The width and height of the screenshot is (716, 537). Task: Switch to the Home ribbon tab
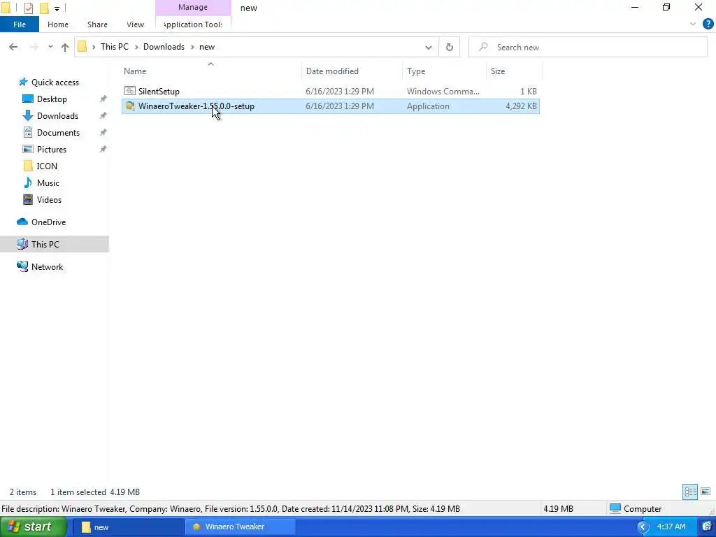click(x=58, y=24)
